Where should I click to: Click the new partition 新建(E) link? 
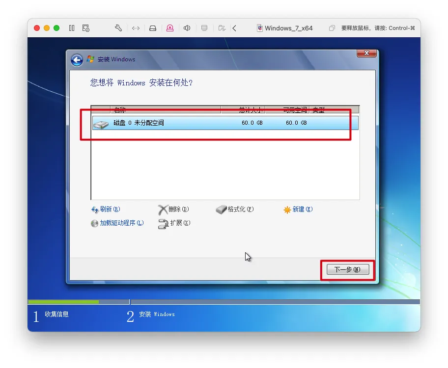point(303,209)
